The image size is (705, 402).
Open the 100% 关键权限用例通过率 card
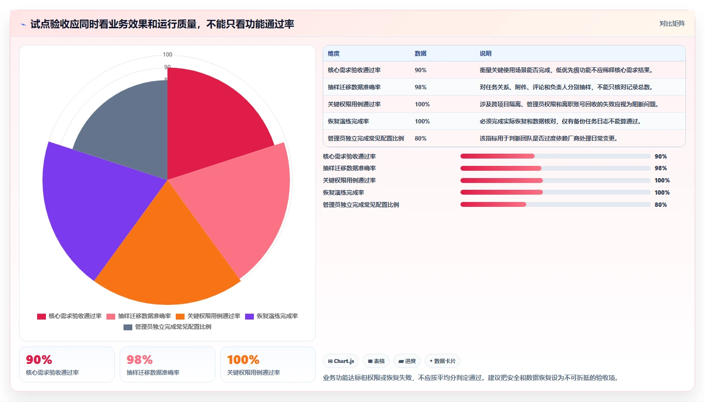click(x=268, y=364)
